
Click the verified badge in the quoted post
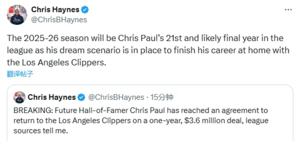point(82,97)
